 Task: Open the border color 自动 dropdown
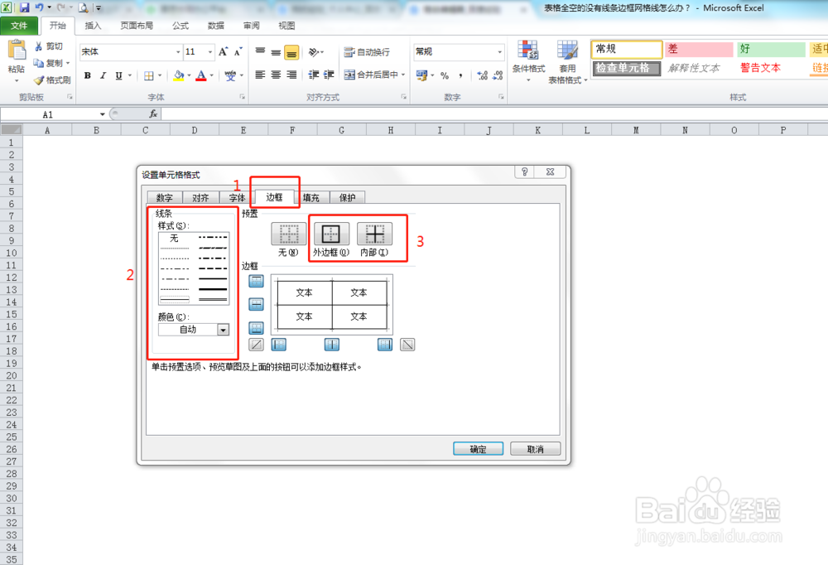point(222,329)
